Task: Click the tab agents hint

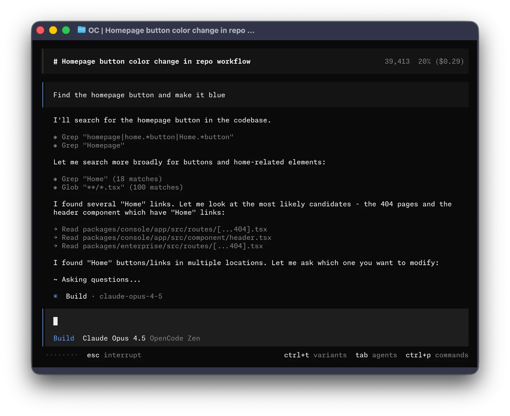Action: coord(376,355)
